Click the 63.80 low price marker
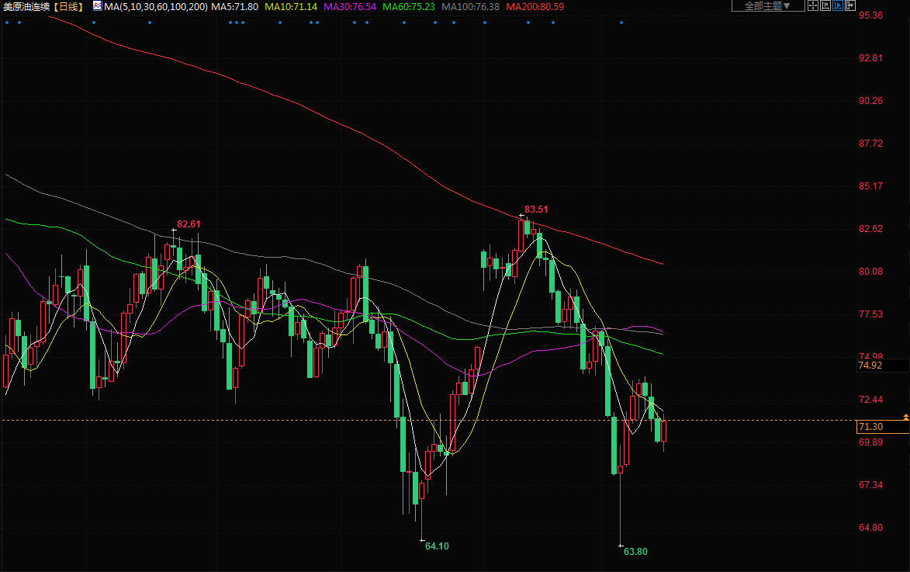Viewport: 910px width, 572px height. pyautogui.click(x=635, y=552)
